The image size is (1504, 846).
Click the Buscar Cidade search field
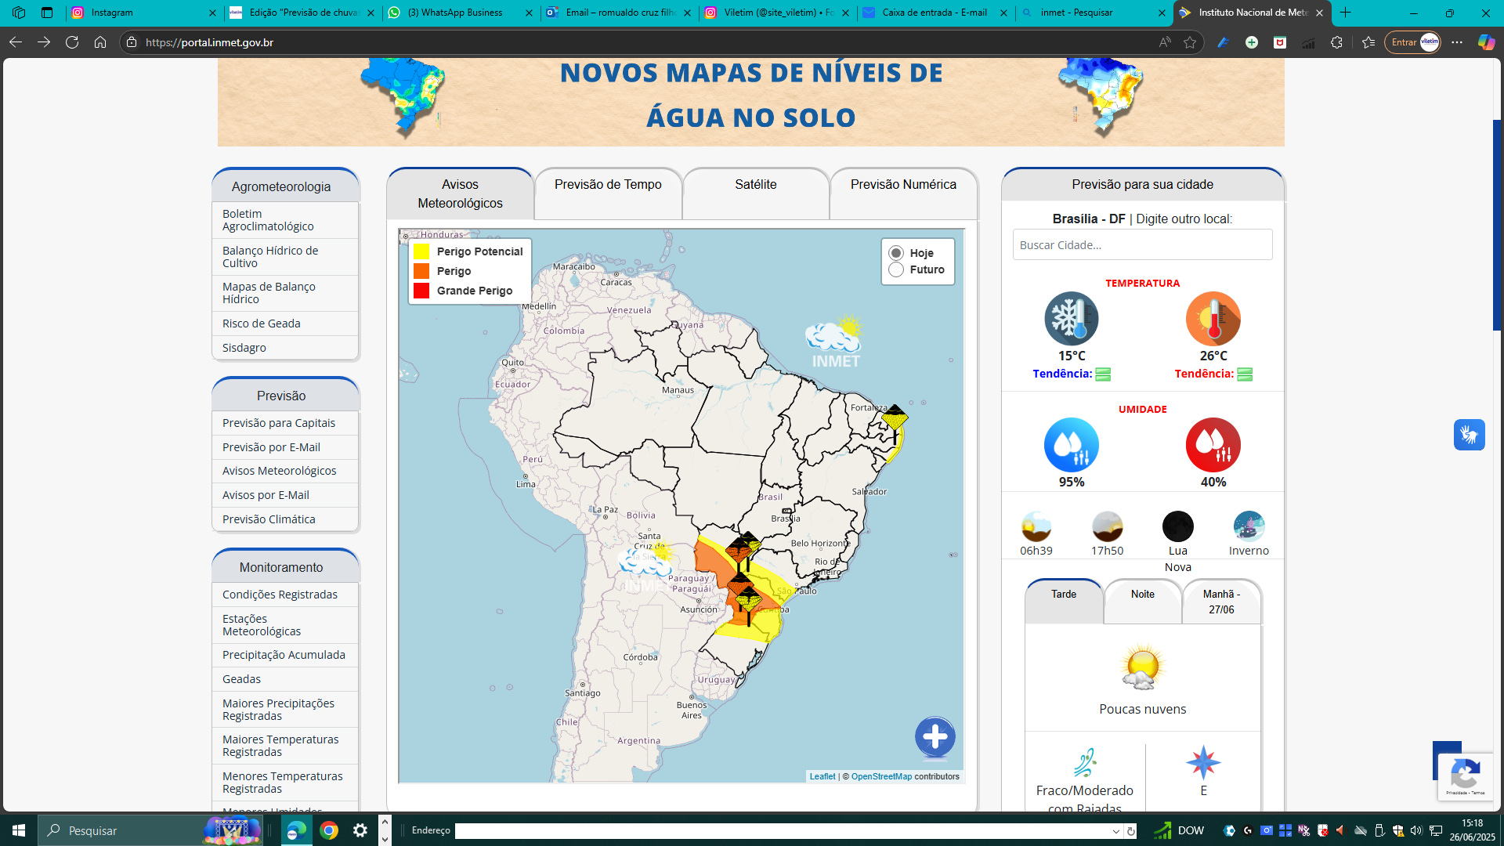point(1142,245)
